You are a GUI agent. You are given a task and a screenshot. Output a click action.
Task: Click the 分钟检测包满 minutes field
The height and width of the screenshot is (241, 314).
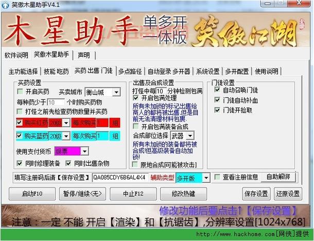(161, 91)
